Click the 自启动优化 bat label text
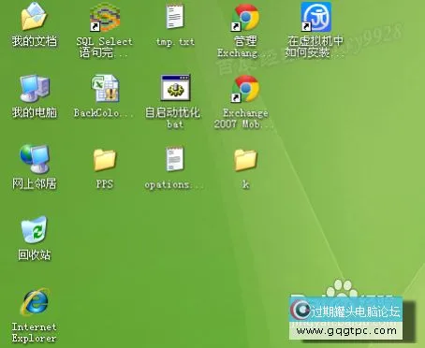 [172, 118]
